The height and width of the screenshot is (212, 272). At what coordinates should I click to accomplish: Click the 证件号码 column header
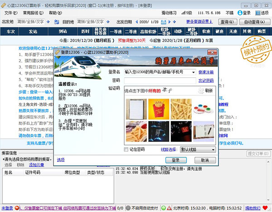(43, 172)
